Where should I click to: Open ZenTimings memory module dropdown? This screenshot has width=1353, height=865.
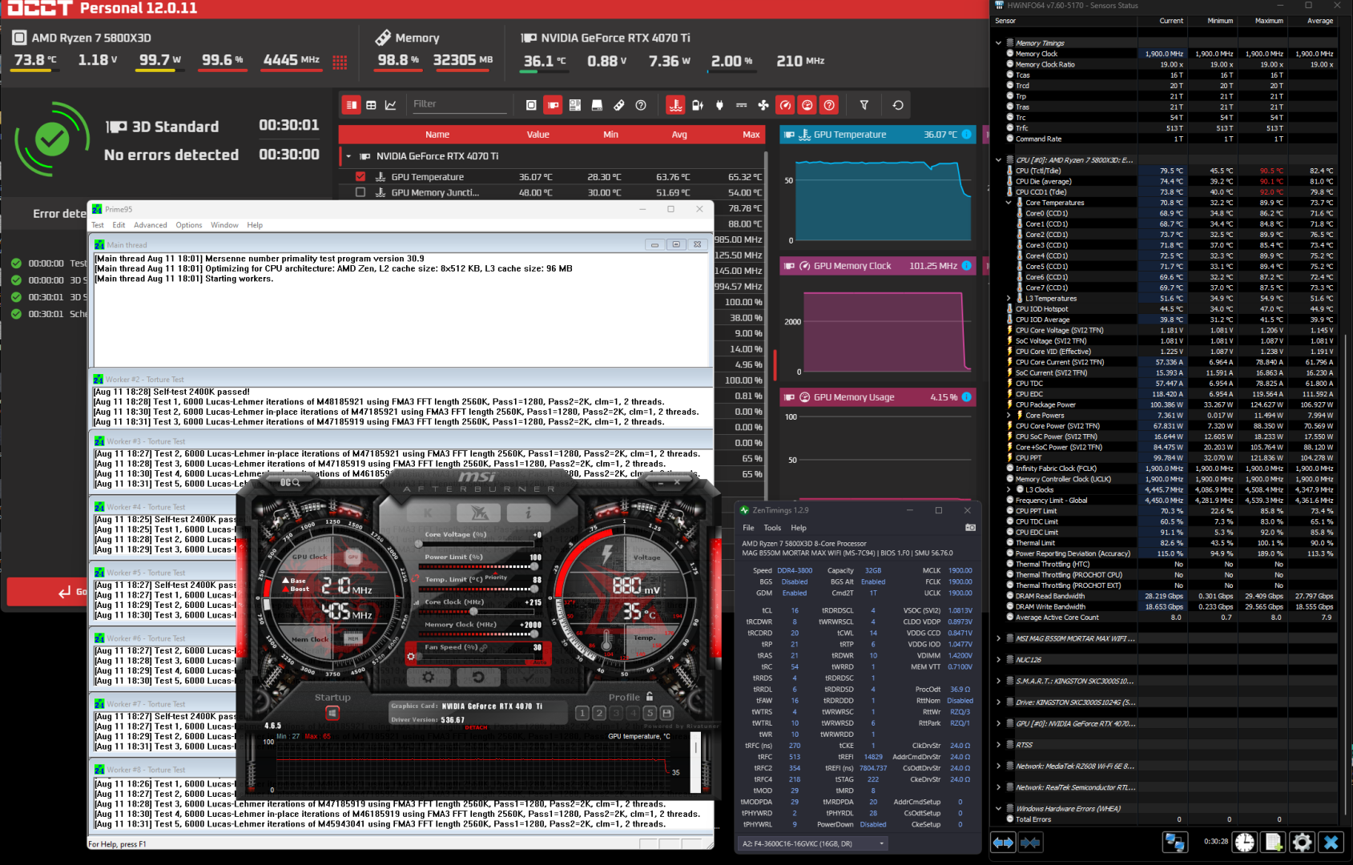tap(813, 843)
